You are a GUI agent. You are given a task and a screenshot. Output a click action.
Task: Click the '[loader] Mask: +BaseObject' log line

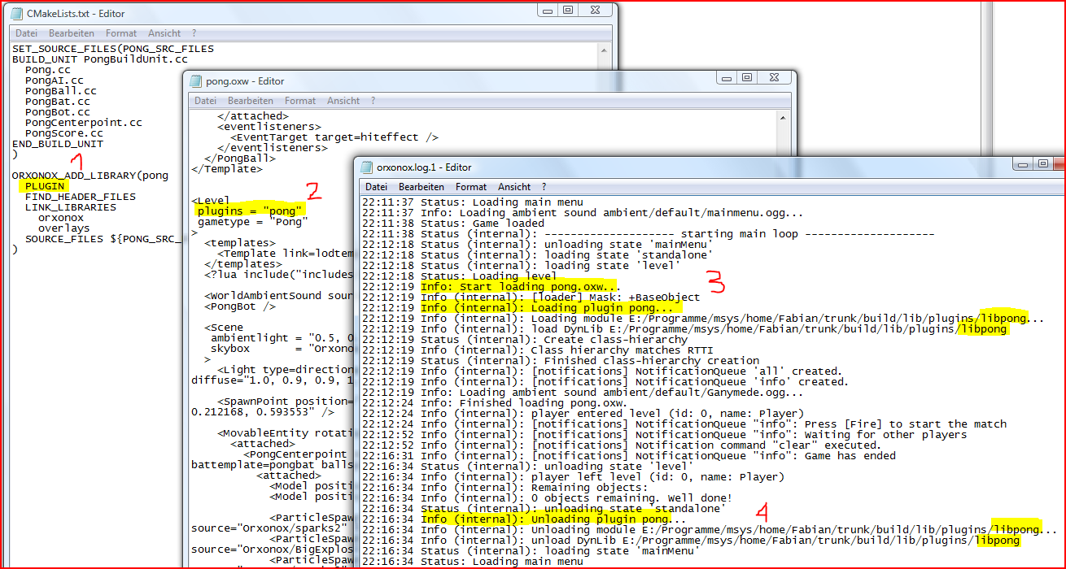pos(531,298)
